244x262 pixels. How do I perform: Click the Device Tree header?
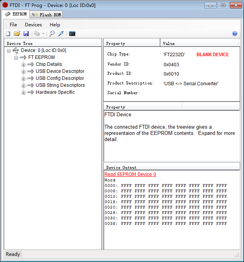point(53,43)
